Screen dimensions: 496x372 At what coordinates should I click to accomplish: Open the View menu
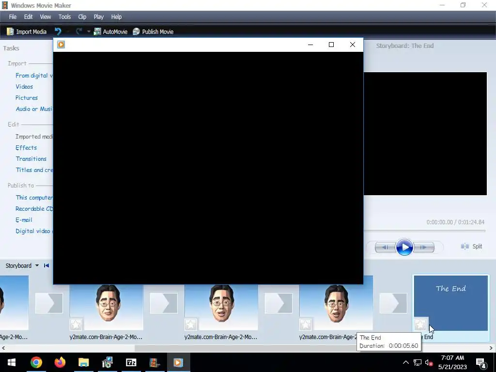coord(45,17)
